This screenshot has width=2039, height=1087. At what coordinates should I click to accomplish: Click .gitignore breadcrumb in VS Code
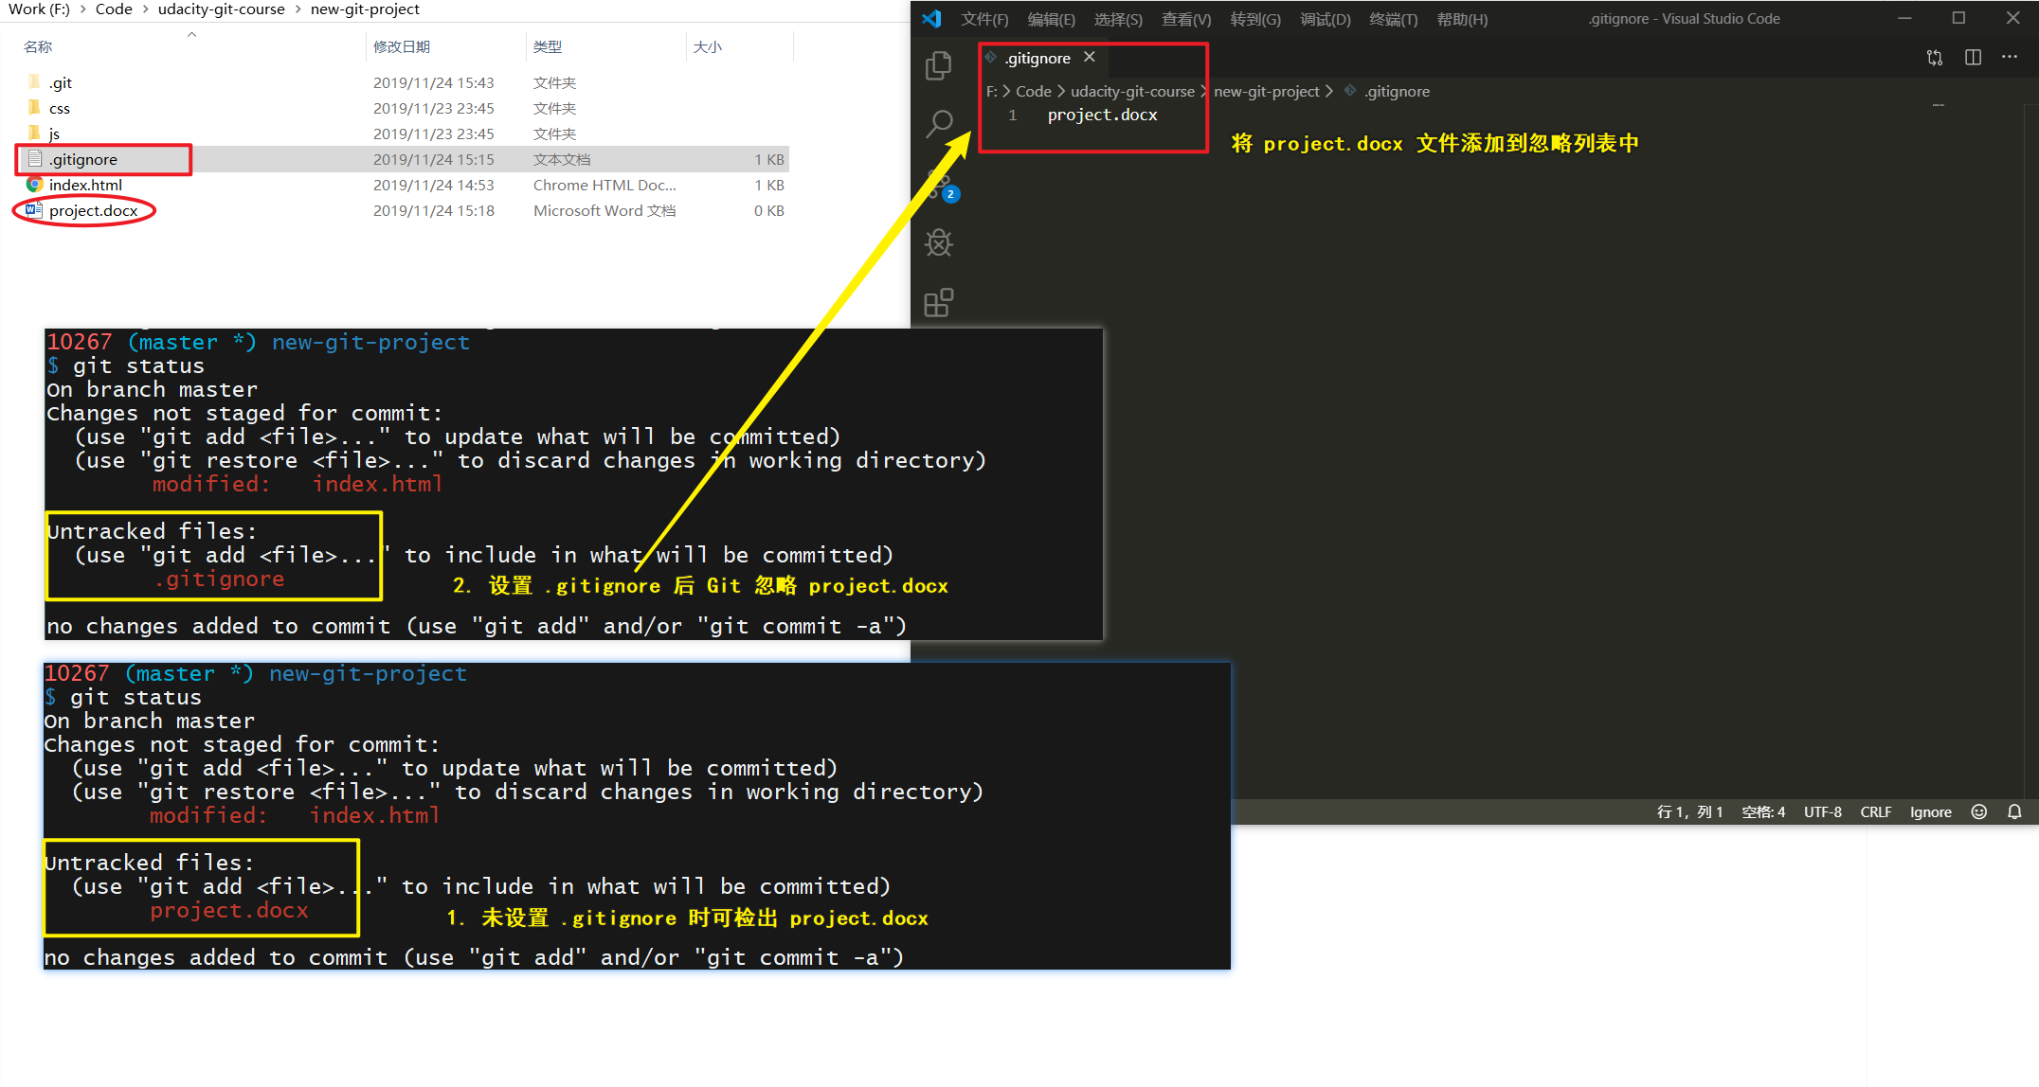point(1397,91)
